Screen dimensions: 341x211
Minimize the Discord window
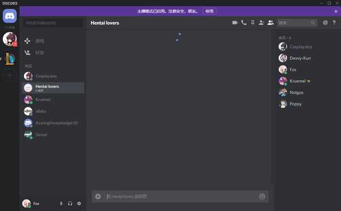click(322, 3)
